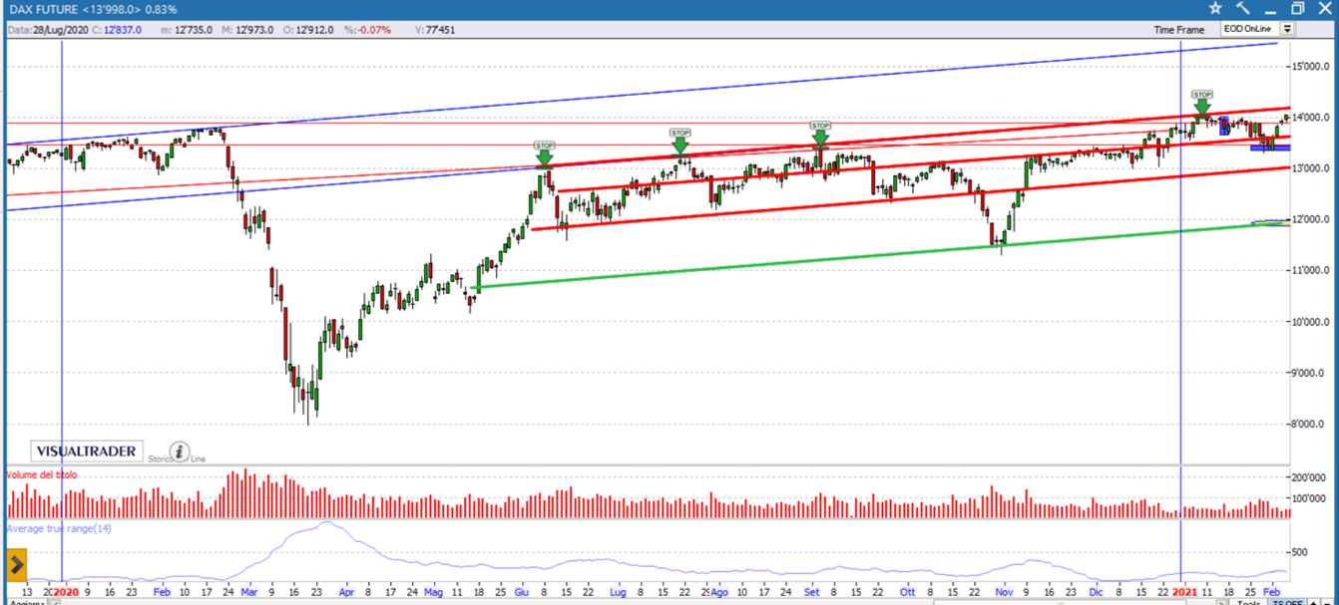Viewport: 1339px width, 605px height.
Task: Click the favorite star icon in title bar
Action: pos(1214,8)
